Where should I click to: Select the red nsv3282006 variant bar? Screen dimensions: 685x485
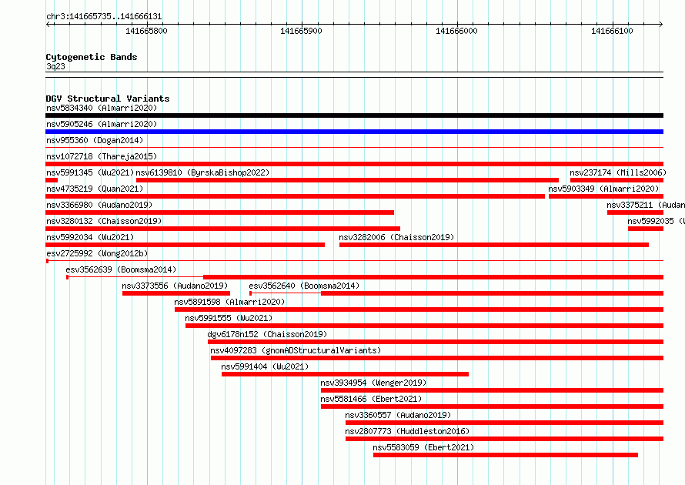coord(494,245)
